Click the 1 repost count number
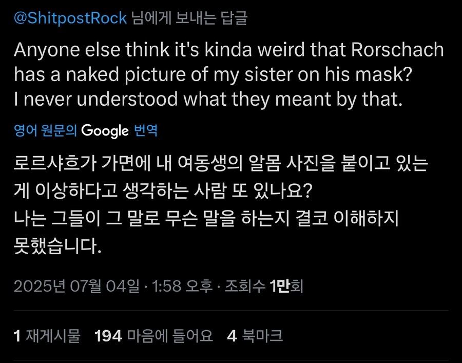The width and height of the screenshot is (462, 363). point(17,336)
